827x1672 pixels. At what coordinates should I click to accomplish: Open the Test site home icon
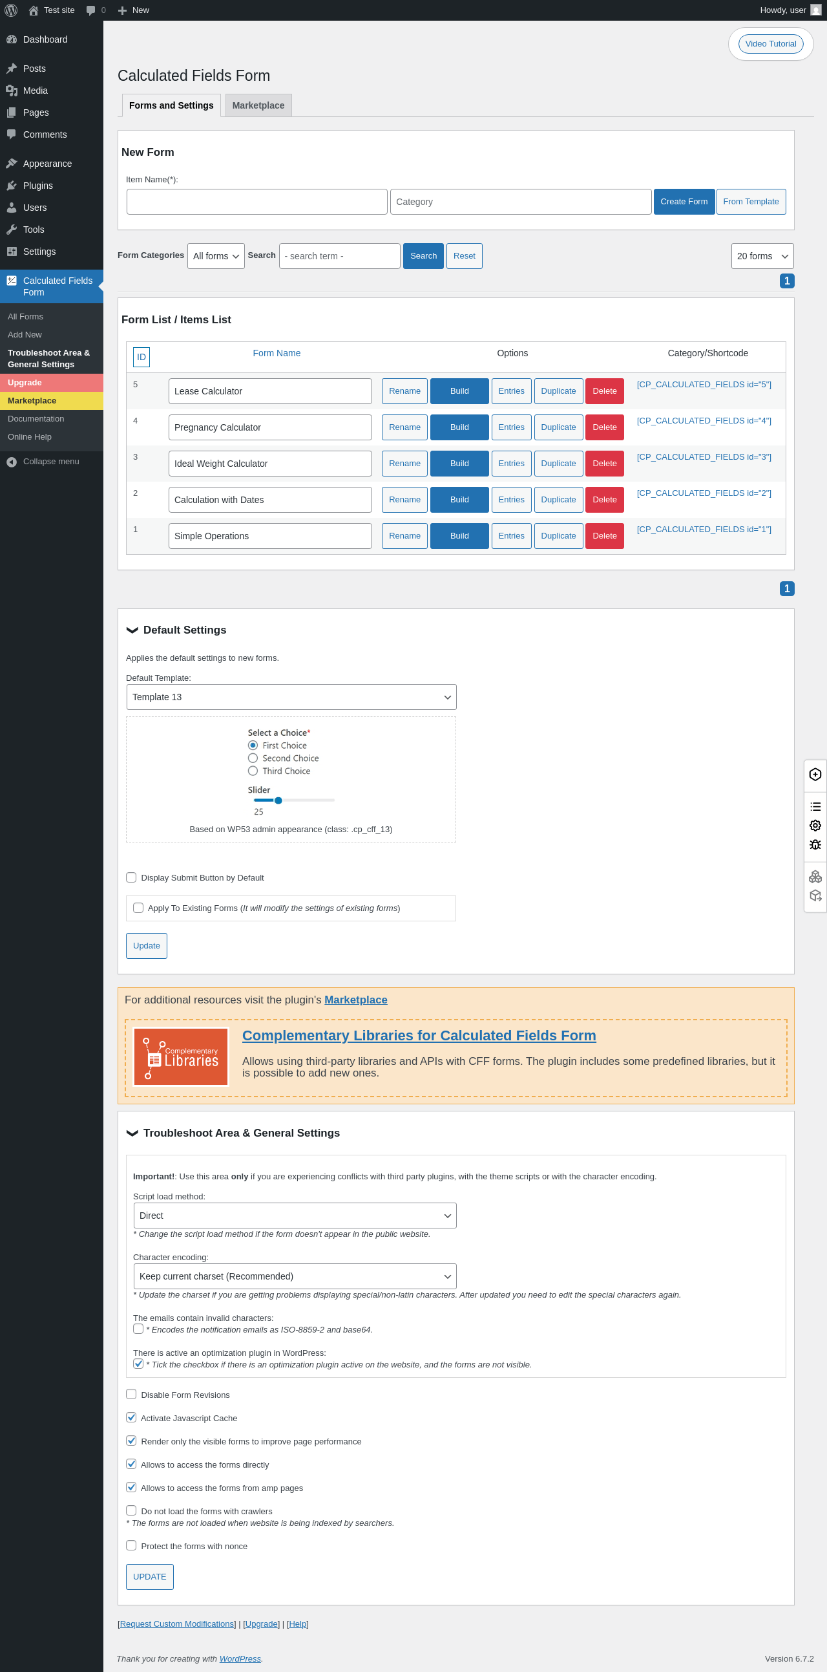(34, 10)
